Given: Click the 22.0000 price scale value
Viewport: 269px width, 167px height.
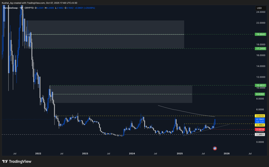Looking at the screenshot, I should (261, 23).
